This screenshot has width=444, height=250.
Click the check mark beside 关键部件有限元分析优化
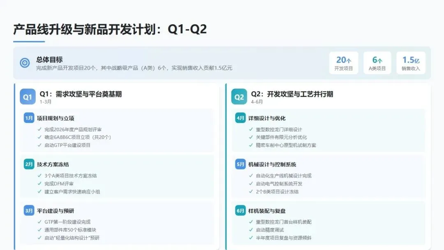[251, 137]
